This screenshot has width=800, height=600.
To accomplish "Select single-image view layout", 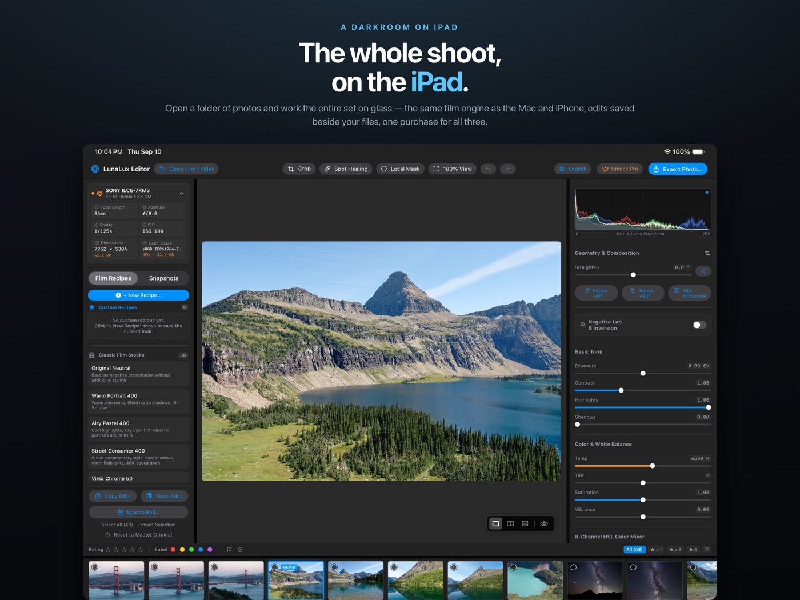I will pos(495,524).
